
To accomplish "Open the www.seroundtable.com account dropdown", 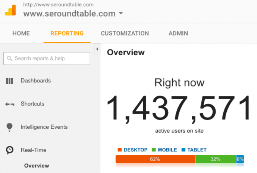I will (121, 14).
